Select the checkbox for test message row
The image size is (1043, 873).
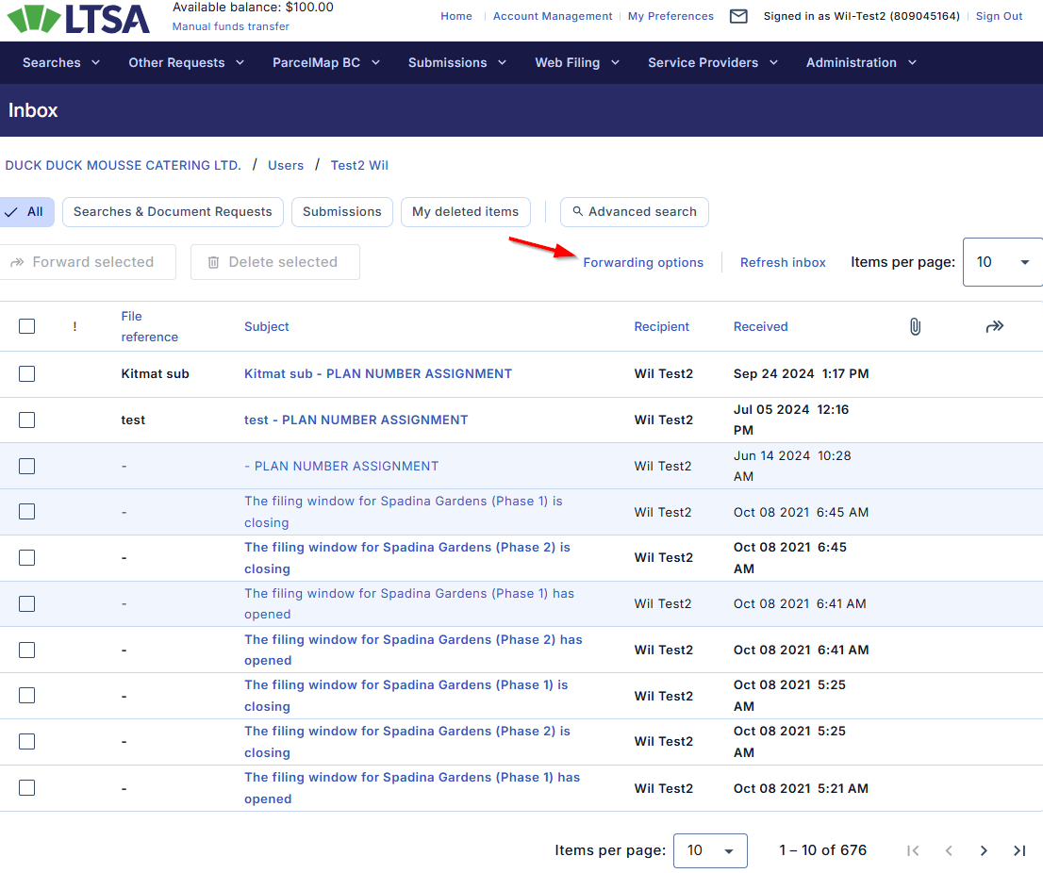click(27, 420)
